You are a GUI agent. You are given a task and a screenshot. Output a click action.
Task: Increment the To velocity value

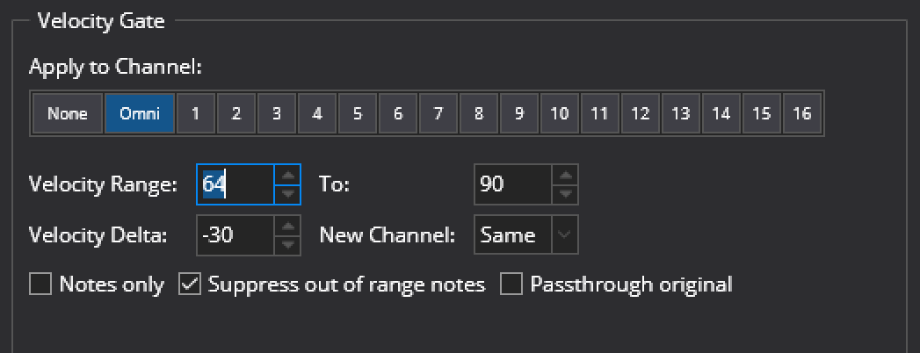click(x=565, y=175)
